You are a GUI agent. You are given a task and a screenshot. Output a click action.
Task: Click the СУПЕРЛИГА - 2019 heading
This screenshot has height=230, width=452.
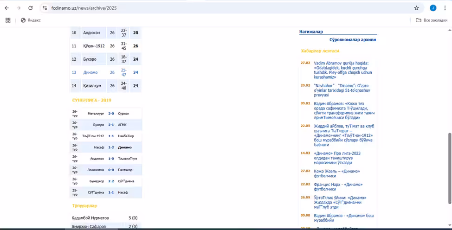coord(92,100)
